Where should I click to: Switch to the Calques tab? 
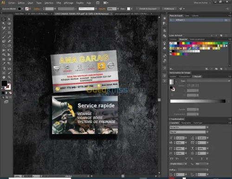(x=195, y=16)
